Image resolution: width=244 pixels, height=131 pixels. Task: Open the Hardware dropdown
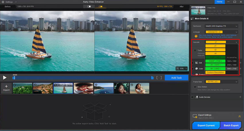(x=221, y=26)
